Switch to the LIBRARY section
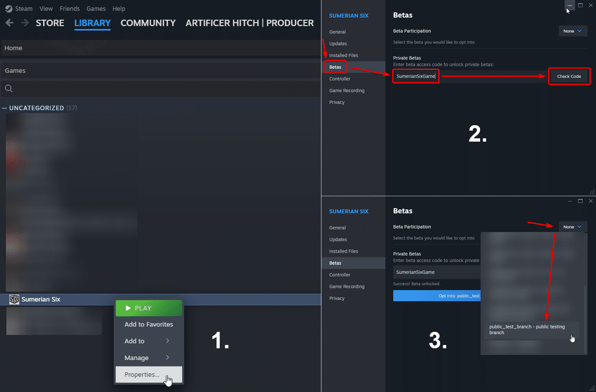596x392 pixels. 92,23
